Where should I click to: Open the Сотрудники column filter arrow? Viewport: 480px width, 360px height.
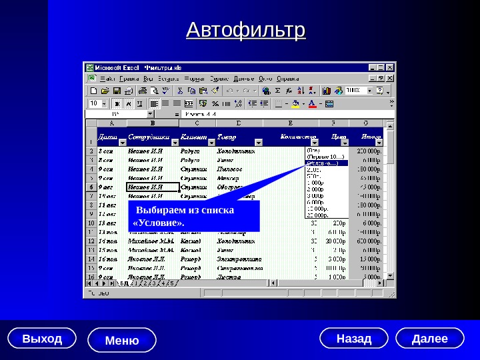click(175, 143)
